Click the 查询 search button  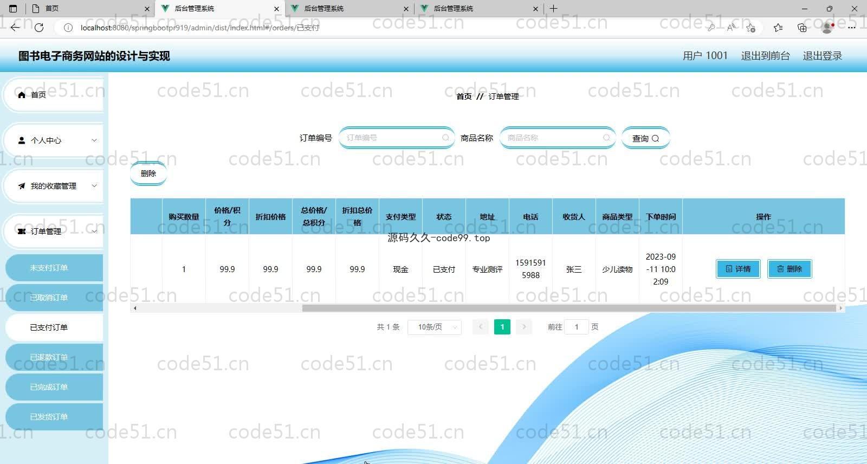click(645, 138)
